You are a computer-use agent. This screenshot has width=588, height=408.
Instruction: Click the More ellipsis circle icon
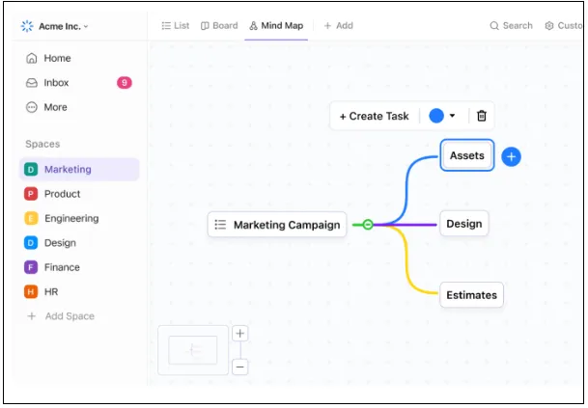pyautogui.click(x=32, y=107)
